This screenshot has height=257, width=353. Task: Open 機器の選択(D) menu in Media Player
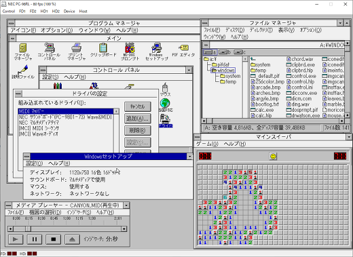[x=45, y=212]
